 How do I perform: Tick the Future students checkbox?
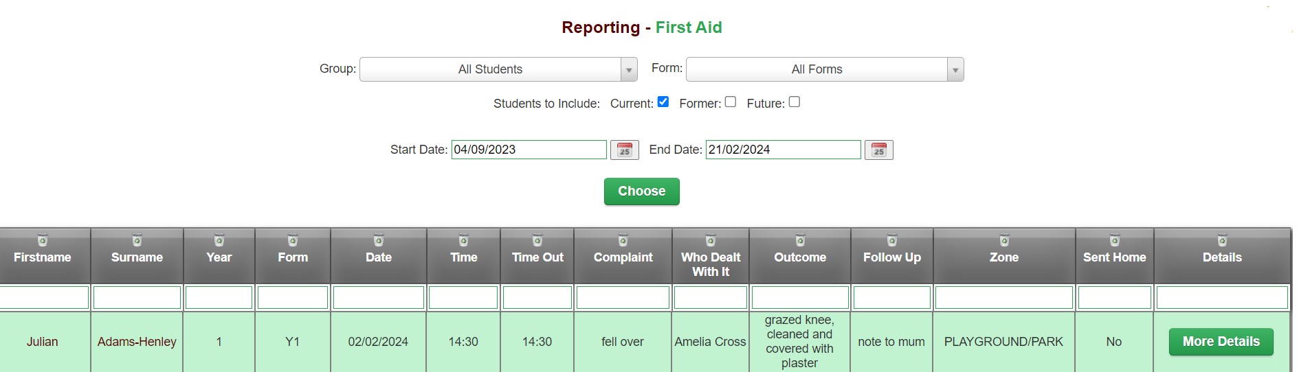point(795,102)
